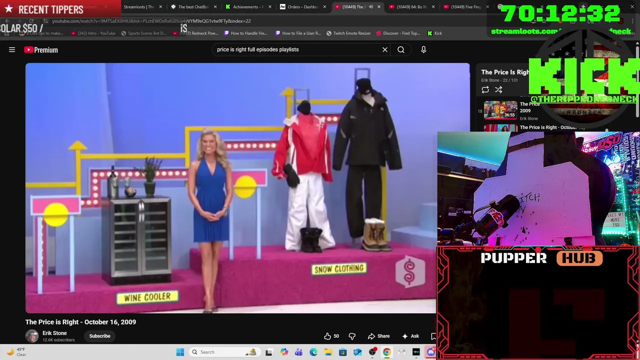Open Outlook from taskbar
The image size is (640, 360).
coord(357,352)
